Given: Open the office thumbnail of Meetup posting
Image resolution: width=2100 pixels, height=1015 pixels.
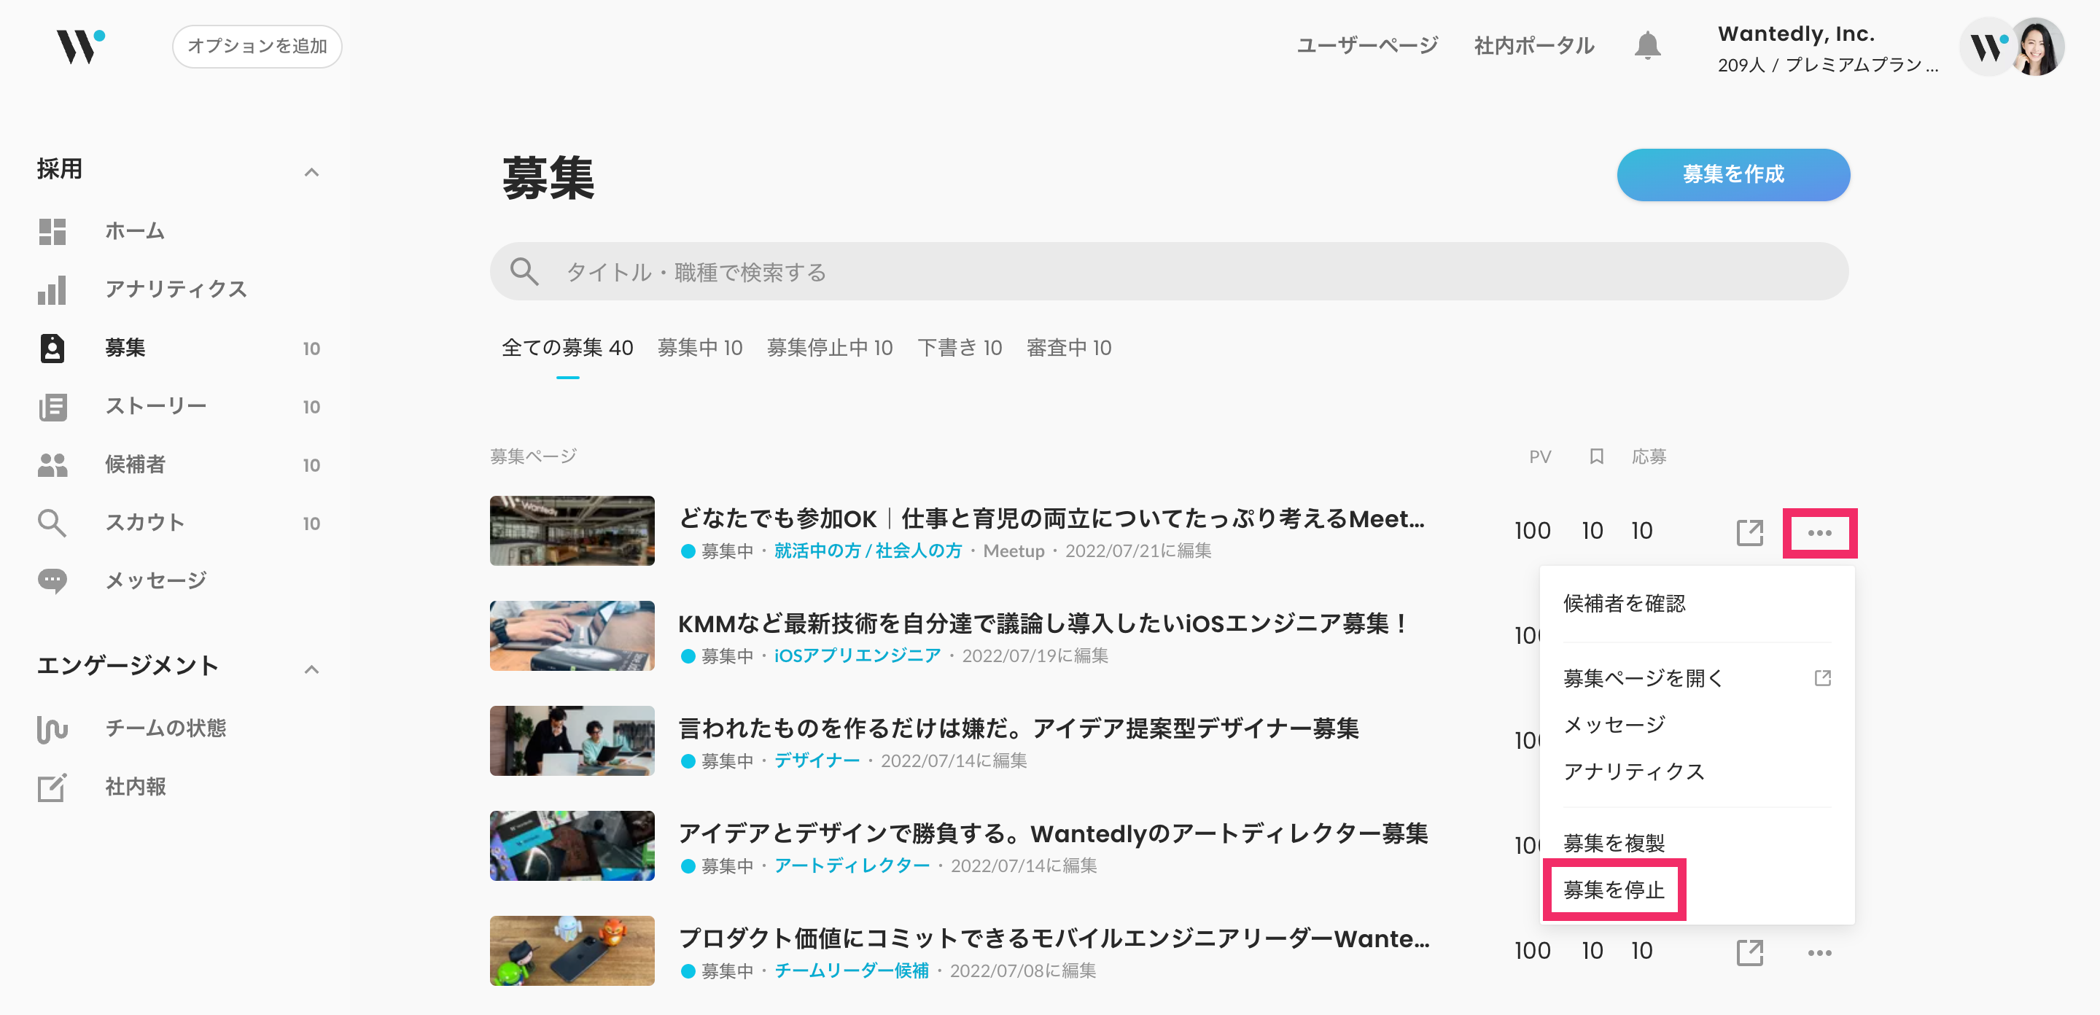Looking at the screenshot, I should click(572, 531).
